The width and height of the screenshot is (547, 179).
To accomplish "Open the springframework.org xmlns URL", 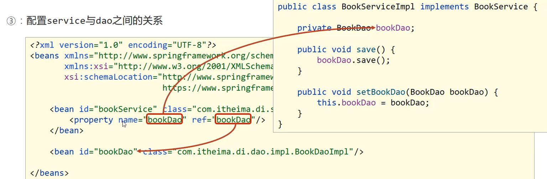I will tap(185, 56).
